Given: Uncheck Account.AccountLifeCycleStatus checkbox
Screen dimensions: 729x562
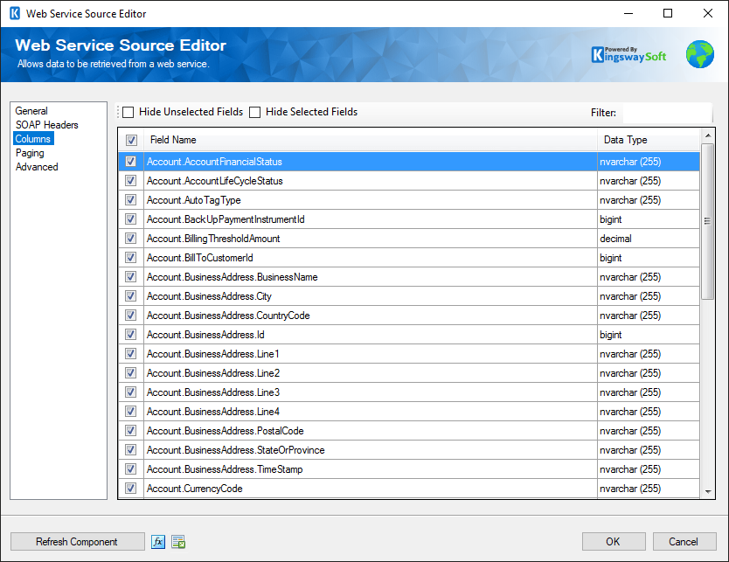Looking at the screenshot, I should click(130, 180).
